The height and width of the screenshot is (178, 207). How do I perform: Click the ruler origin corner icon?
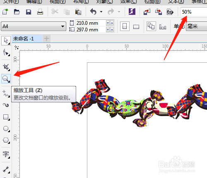[17, 47]
